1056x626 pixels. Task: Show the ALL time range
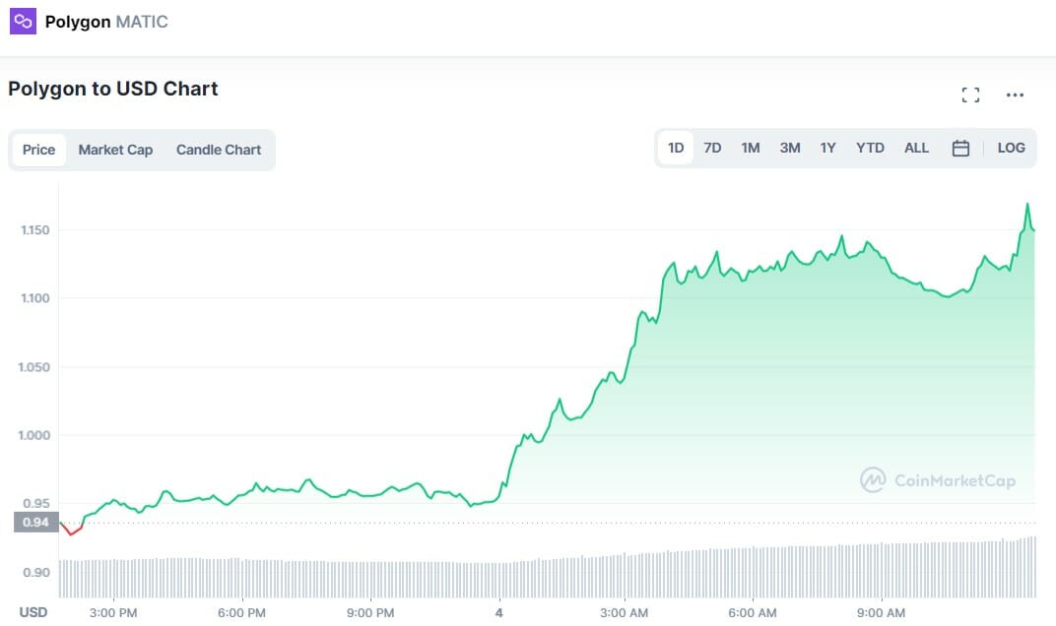[916, 148]
